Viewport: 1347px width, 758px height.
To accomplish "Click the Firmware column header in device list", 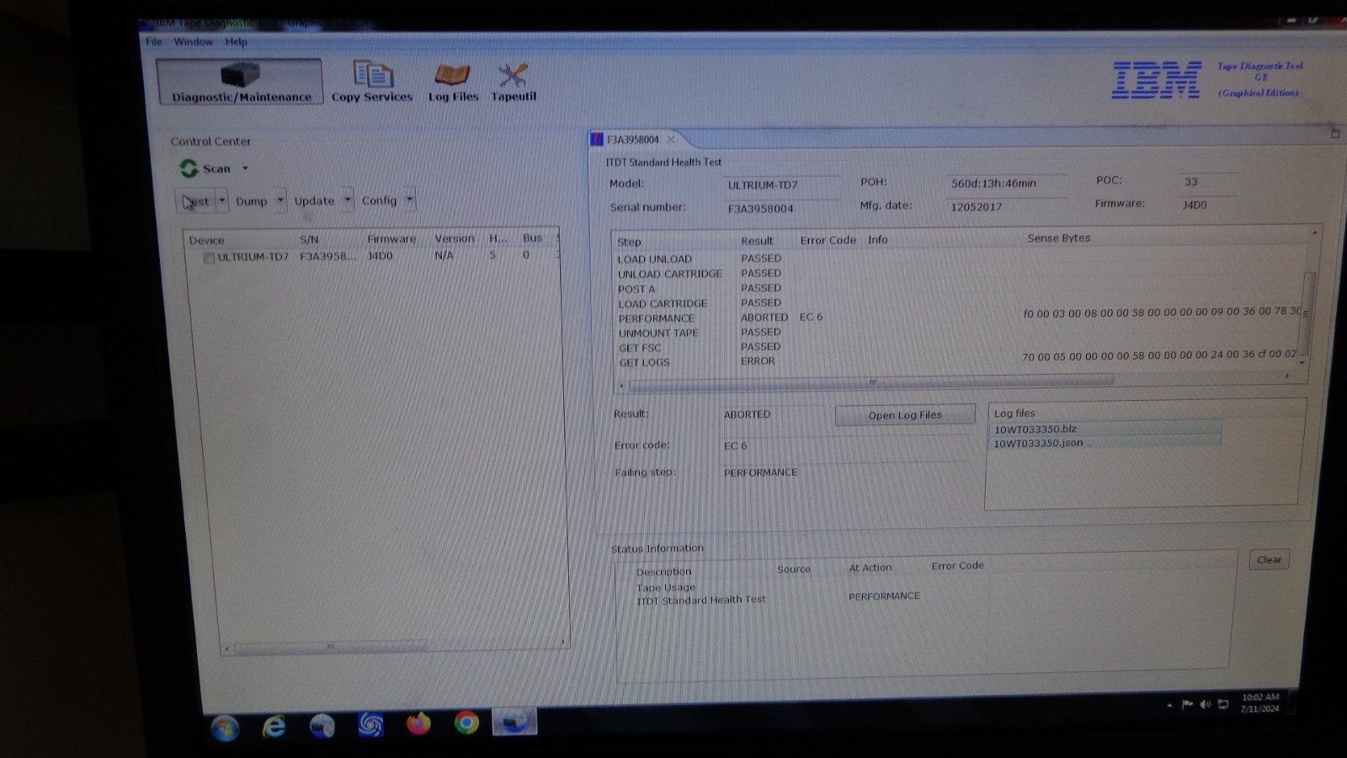I will coord(391,239).
